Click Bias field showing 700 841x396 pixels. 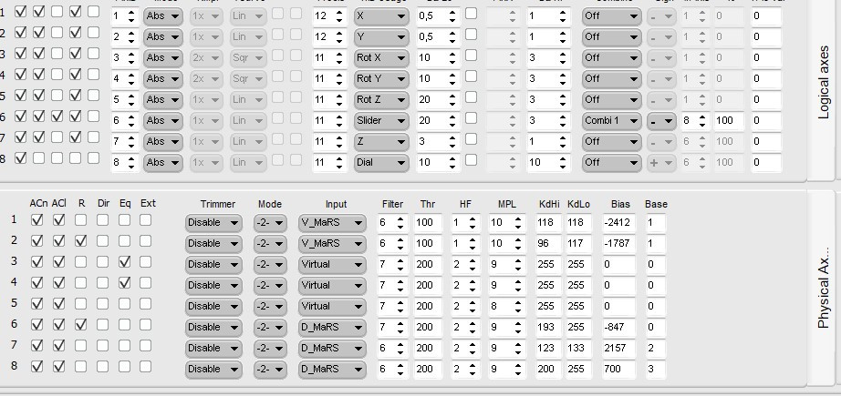(618, 369)
